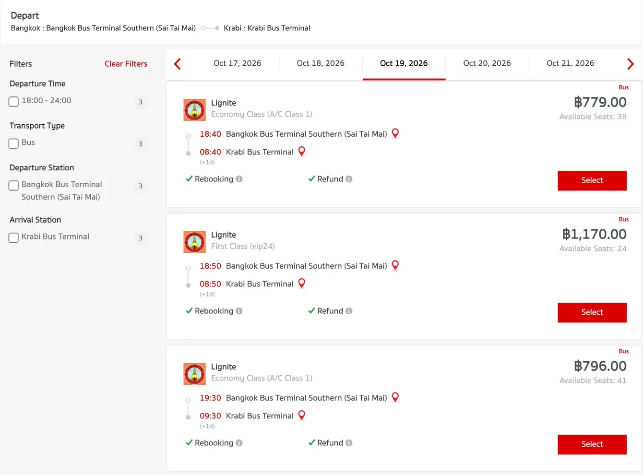
Task: Click Refund info icon on ฿1,170.00 trip
Action: point(349,311)
